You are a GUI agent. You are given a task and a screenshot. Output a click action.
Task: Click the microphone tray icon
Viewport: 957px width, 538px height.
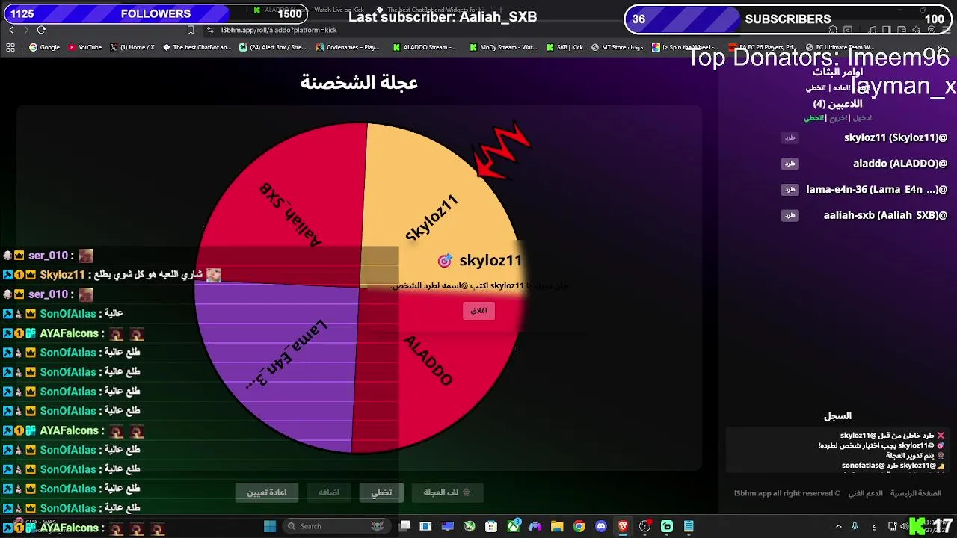point(855,526)
